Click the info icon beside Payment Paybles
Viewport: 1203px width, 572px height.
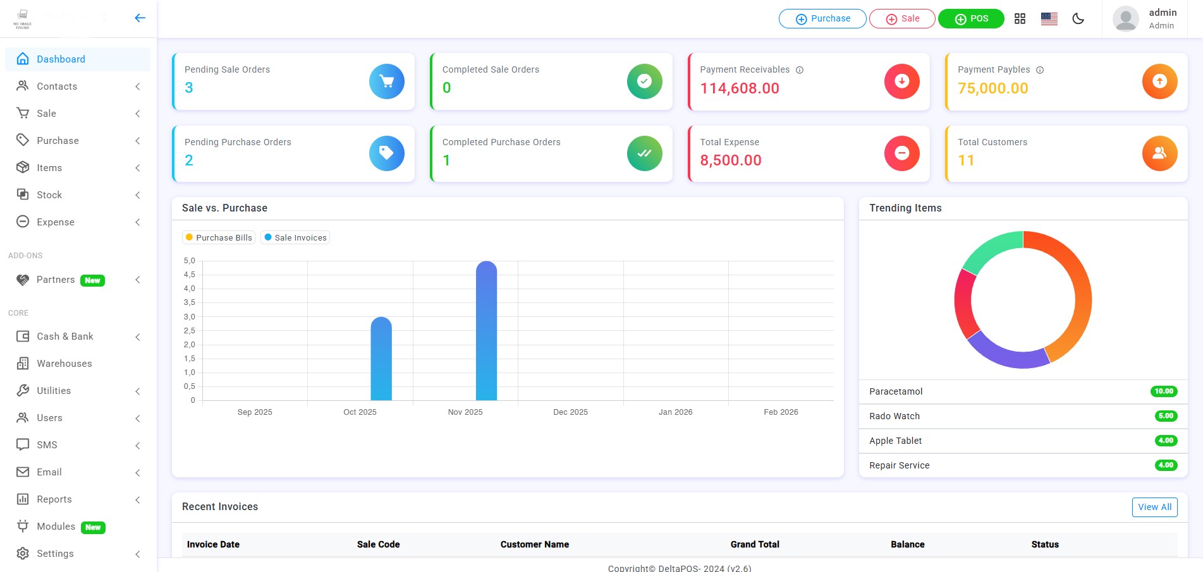click(x=1040, y=70)
